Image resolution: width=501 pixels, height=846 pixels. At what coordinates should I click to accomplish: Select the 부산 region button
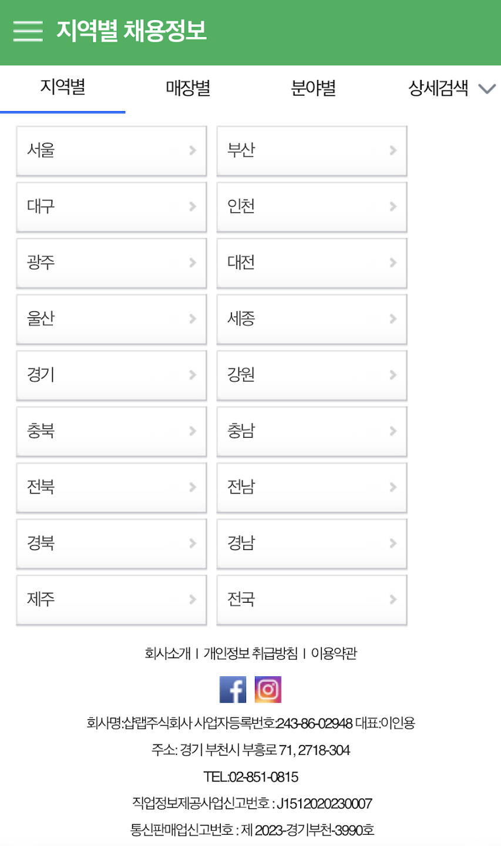[311, 150]
